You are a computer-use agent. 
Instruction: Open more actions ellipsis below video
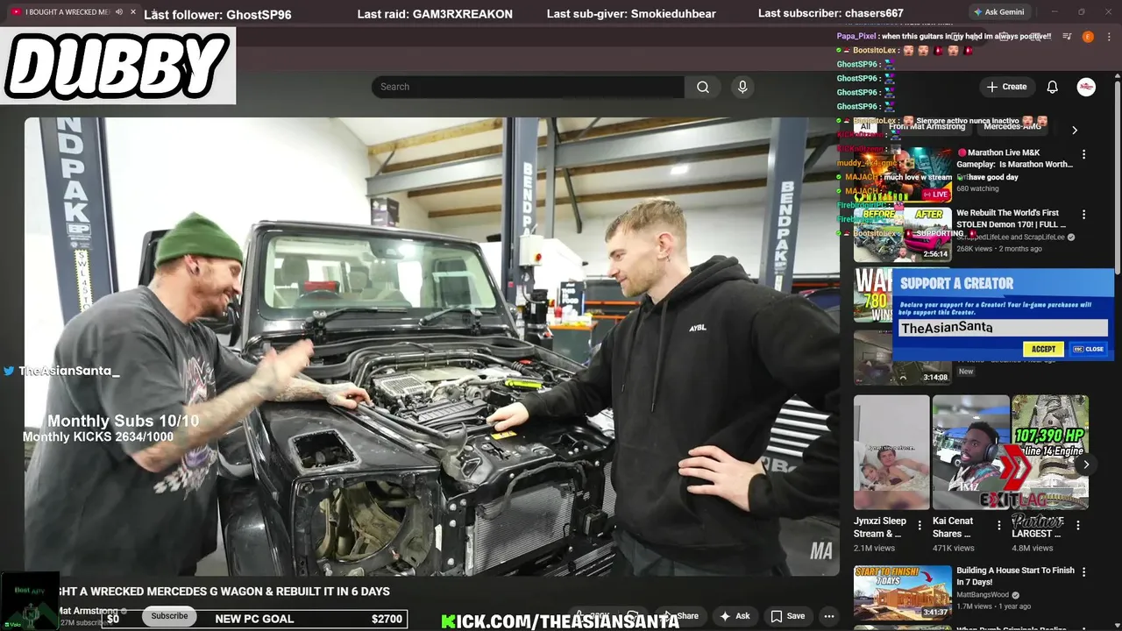828,616
